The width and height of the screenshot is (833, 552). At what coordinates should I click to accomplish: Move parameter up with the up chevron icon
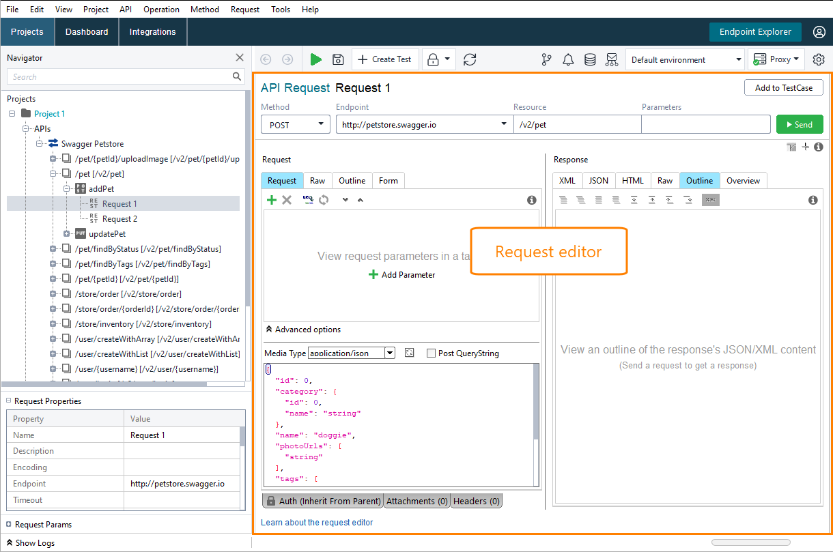(x=361, y=200)
